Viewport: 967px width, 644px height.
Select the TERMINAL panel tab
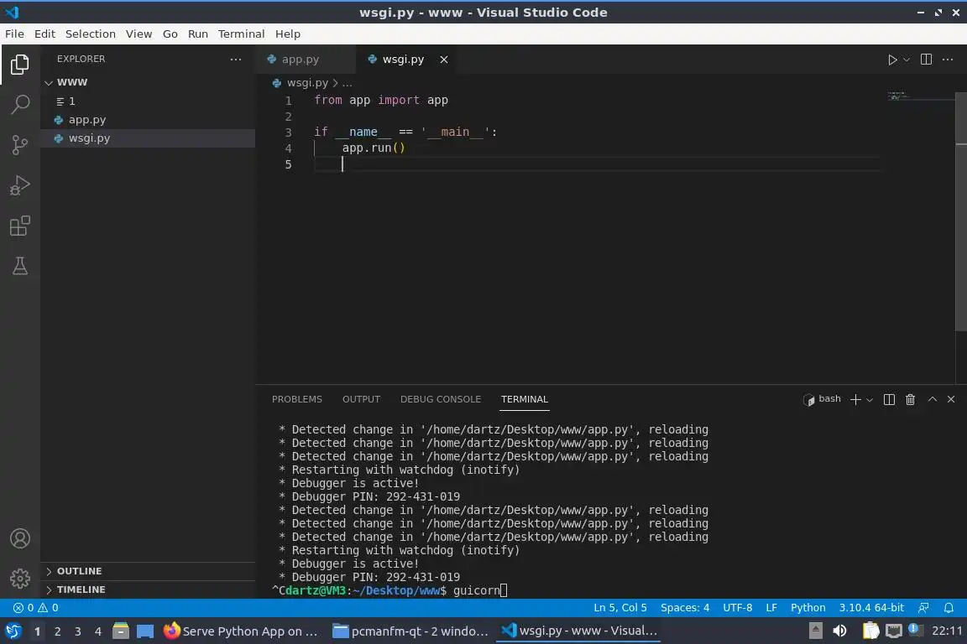524,399
